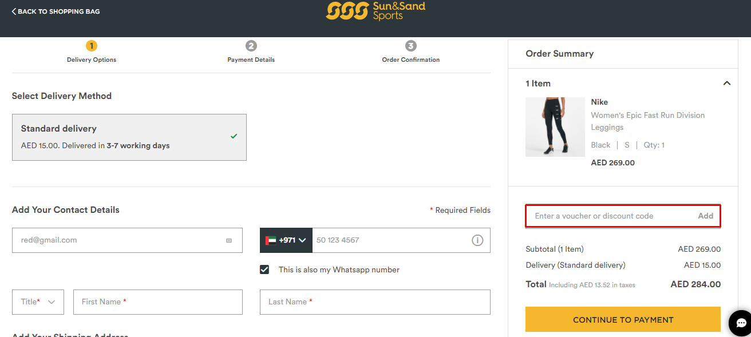Go back to shopping bag
Screen dimensions: 751x337
(56, 11)
